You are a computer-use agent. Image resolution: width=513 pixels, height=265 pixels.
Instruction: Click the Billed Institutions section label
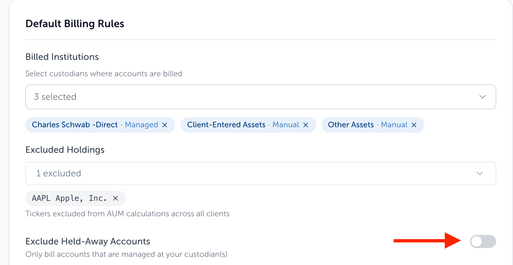62,57
